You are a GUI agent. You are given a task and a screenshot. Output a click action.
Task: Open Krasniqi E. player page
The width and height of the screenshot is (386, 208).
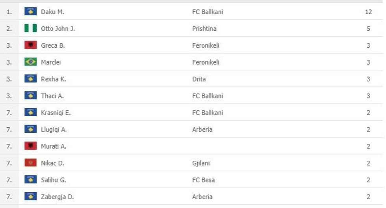pos(56,113)
